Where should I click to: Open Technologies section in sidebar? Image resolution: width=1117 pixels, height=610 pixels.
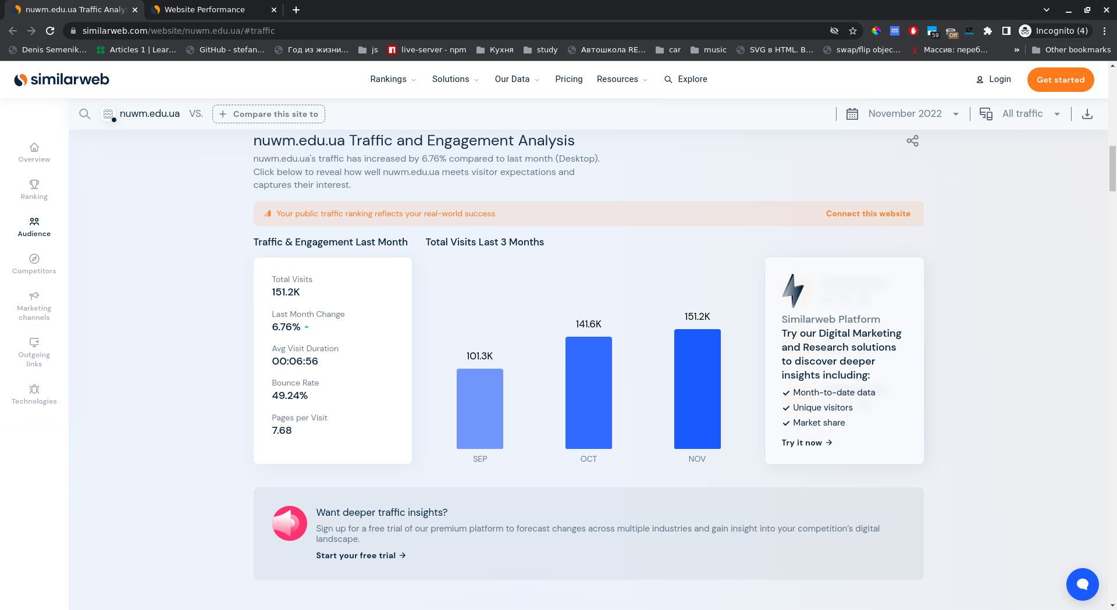34,394
